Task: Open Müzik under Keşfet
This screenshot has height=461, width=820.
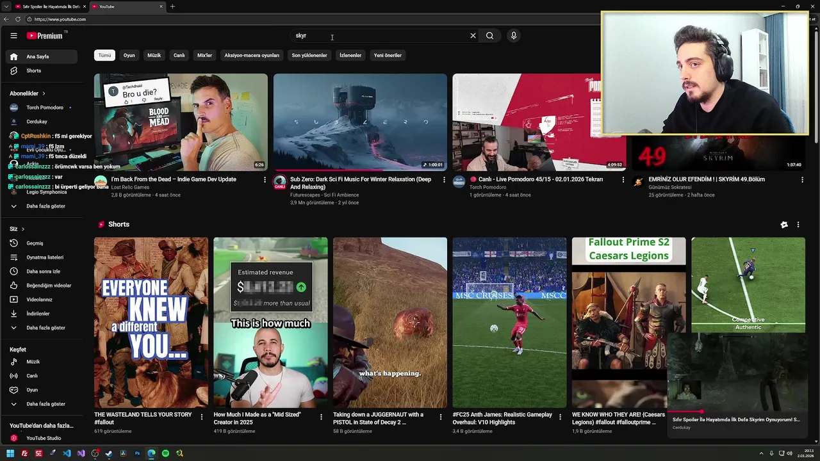Action: coord(41,362)
